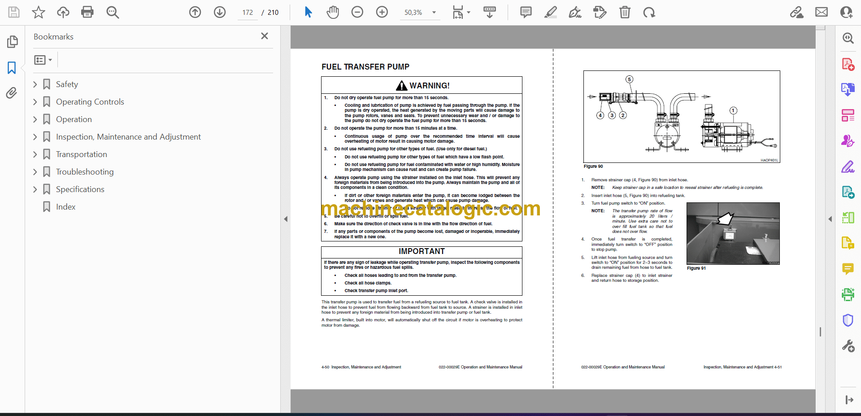Expand the Troubleshooting bookmark
The image size is (861, 416).
pos(35,172)
